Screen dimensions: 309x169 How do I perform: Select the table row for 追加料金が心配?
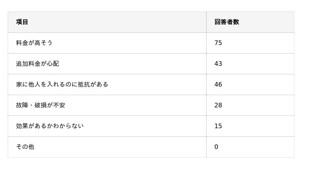pyautogui.click(x=151, y=64)
